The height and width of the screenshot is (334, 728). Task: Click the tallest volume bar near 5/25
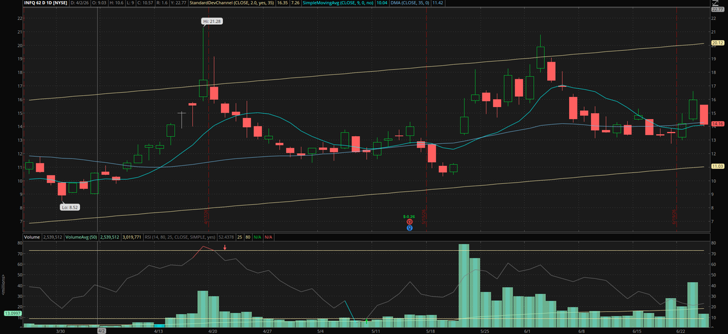[464, 285]
